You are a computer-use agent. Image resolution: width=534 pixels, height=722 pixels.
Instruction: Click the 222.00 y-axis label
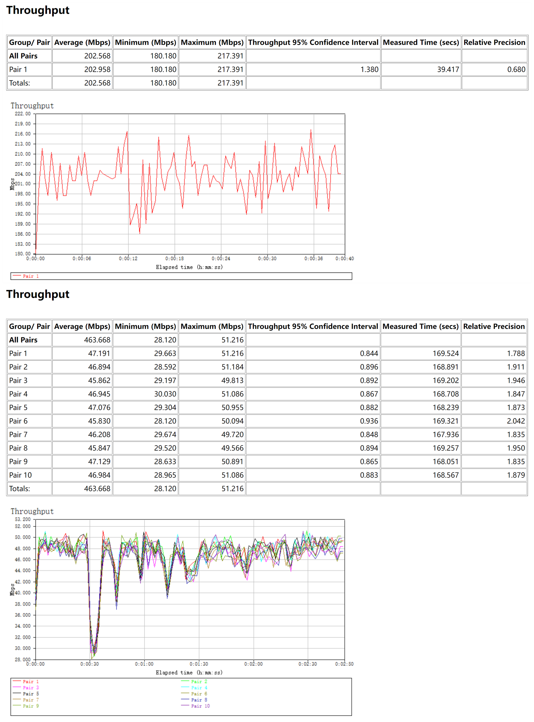[x=23, y=114]
